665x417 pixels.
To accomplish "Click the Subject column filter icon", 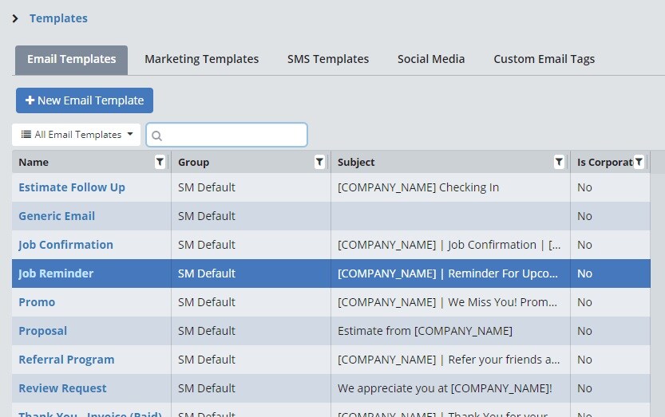I will coord(559,162).
